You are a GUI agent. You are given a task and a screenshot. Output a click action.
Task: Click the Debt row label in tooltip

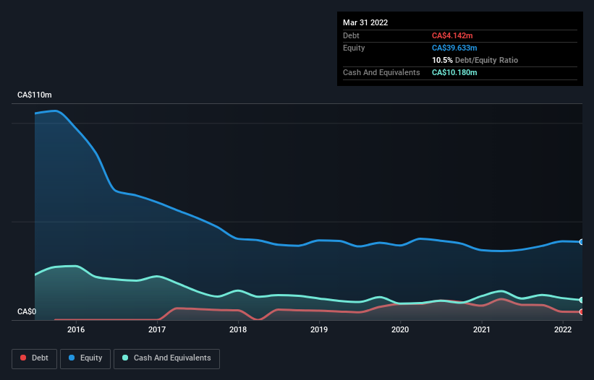click(351, 35)
